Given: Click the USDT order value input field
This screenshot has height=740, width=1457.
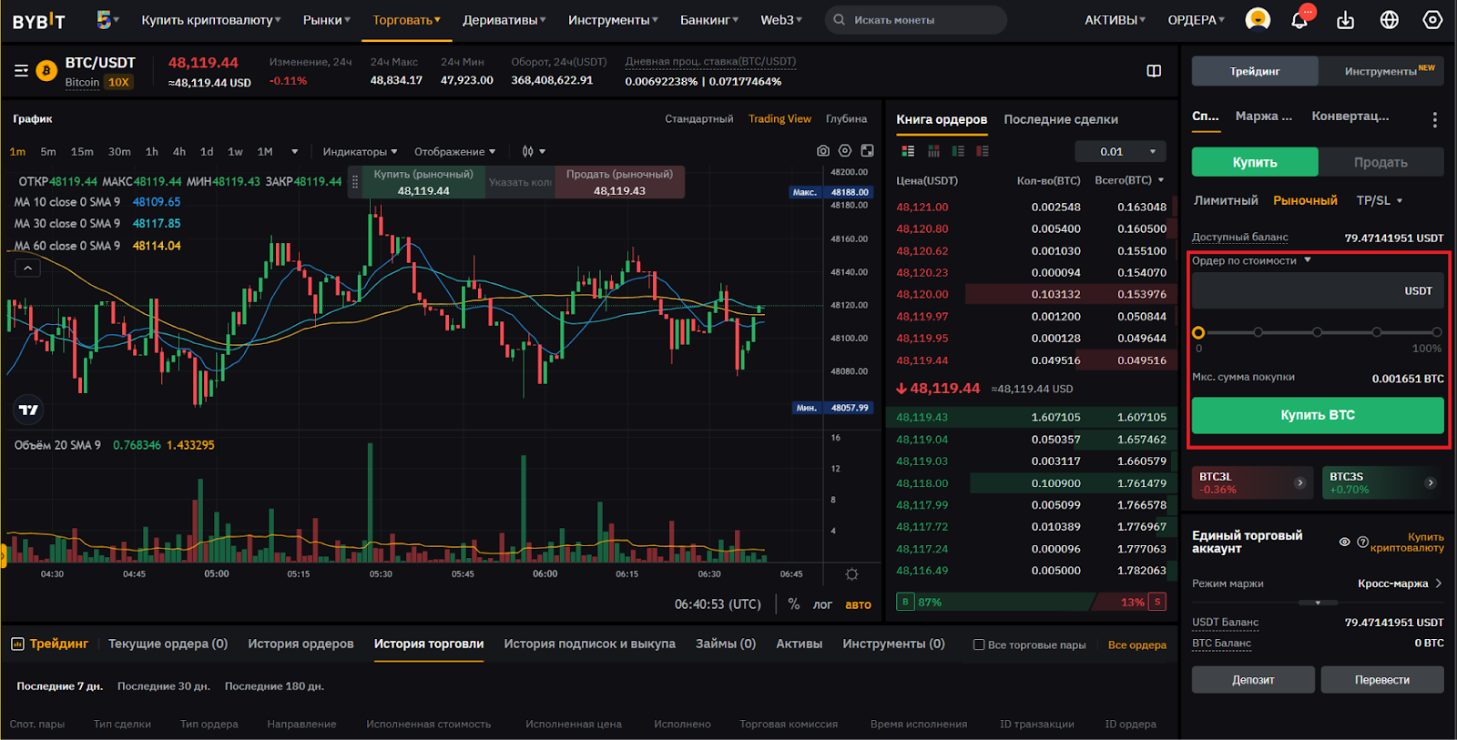Looking at the screenshot, I should (x=1318, y=291).
